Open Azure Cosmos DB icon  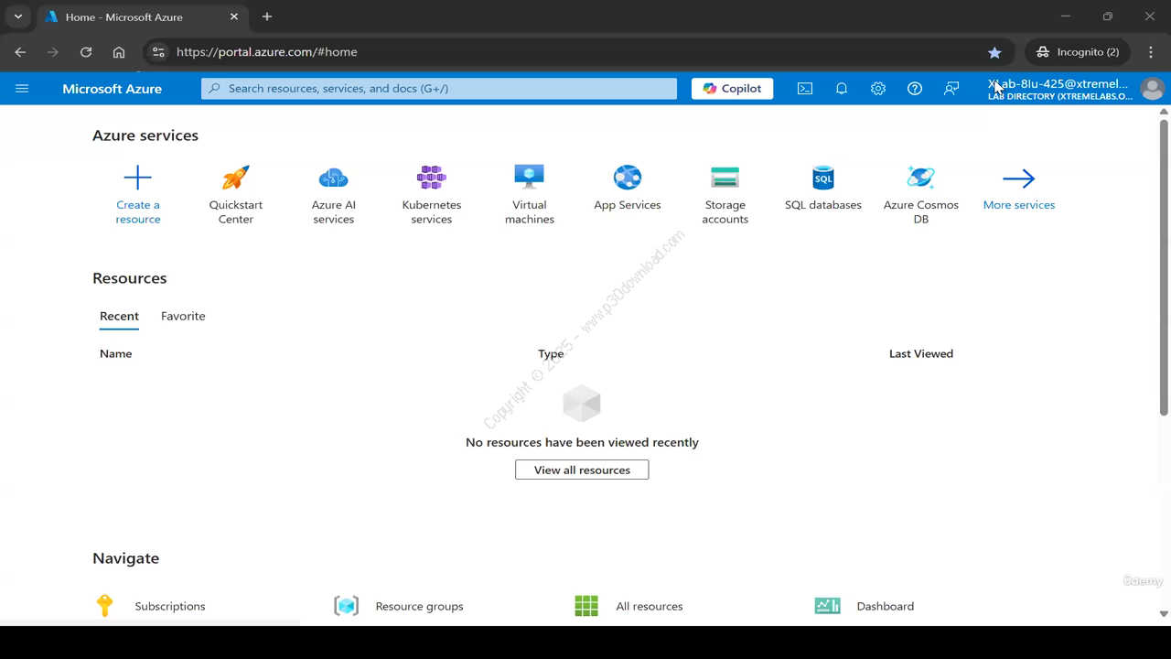tap(921, 177)
